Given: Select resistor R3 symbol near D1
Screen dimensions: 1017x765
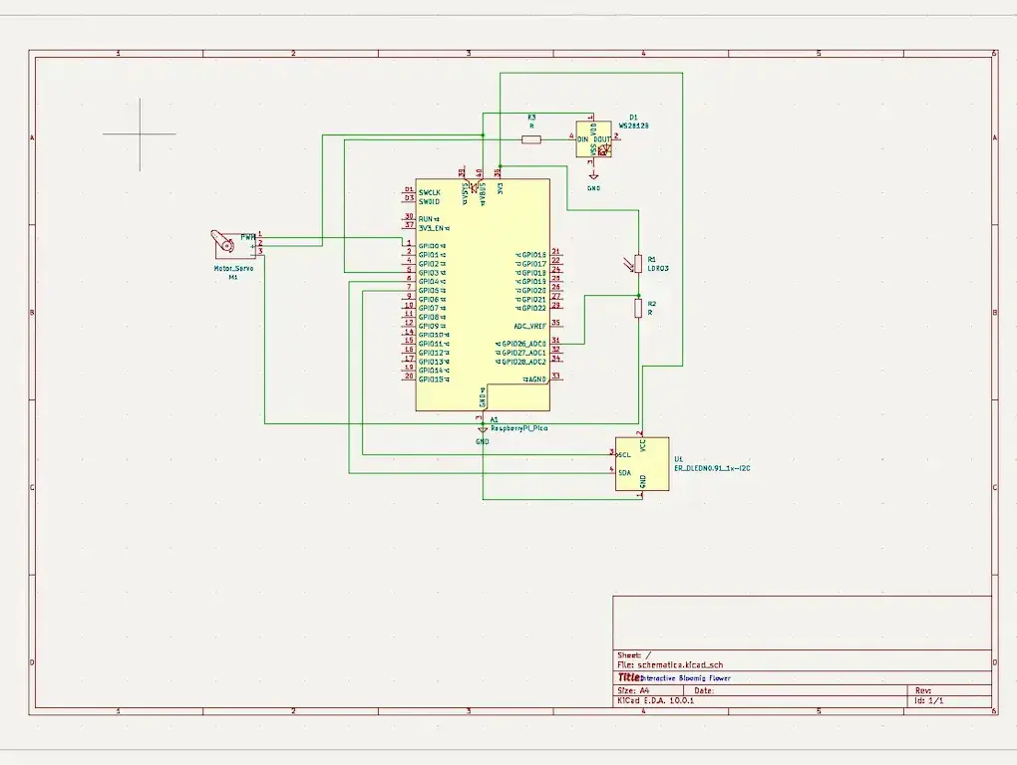Looking at the screenshot, I should coord(531,139).
